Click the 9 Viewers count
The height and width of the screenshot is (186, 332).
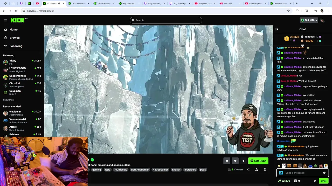pyautogui.click(x=236, y=170)
